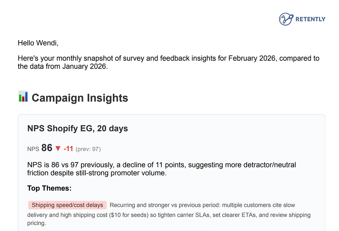Click the (prev: 97) label
The width and height of the screenshot is (339, 231).
click(88, 149)
